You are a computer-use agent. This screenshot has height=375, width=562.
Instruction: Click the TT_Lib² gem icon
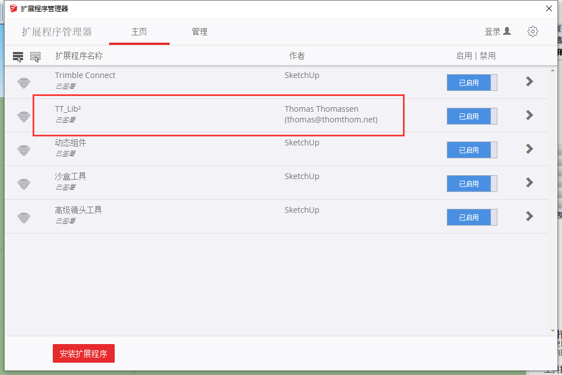tap(24, 117)
